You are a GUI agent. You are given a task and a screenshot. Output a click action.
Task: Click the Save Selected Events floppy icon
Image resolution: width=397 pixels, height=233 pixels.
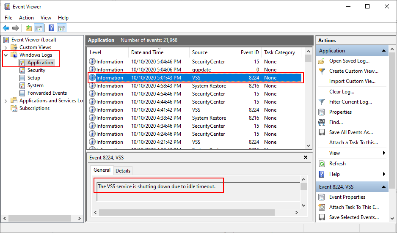[x=322, y=217]
